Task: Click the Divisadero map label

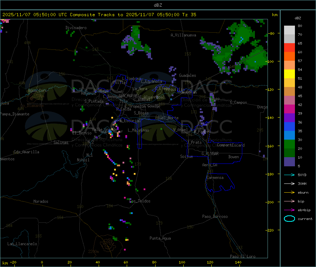Action: click(x=76, y=28)
